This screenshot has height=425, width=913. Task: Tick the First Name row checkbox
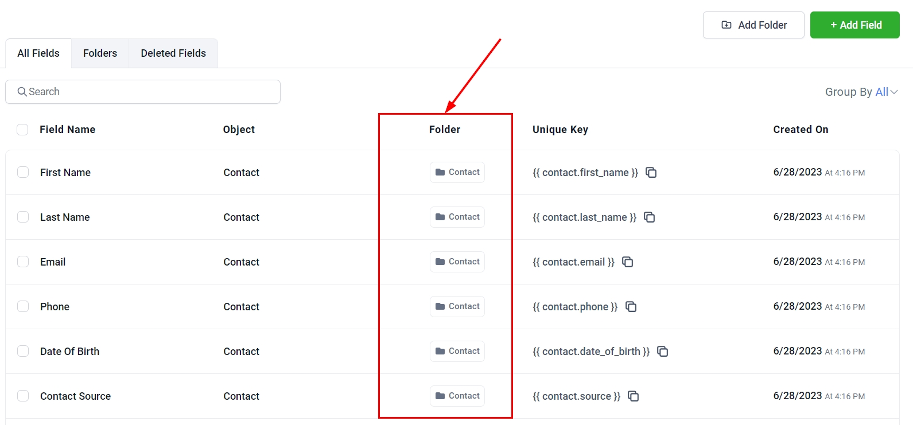click(23, 173)
